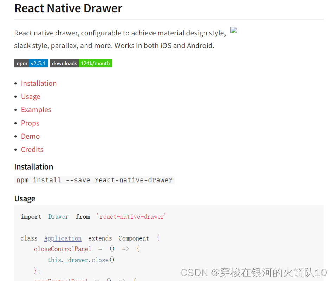Screen dimensions: 332x281
Task: Click the closeControlPanel method name
Action: (x=63, y=249)
